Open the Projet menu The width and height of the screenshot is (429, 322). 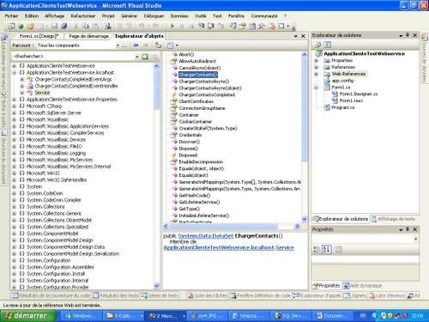pos(108,15)
